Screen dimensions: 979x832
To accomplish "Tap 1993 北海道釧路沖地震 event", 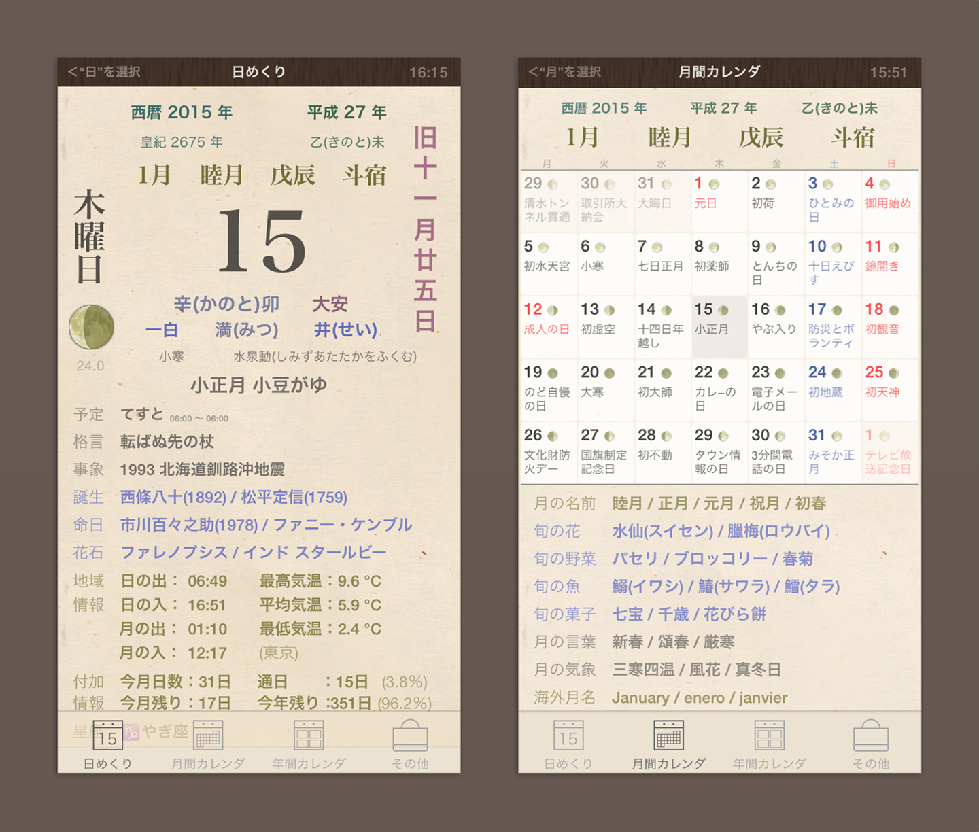I will (x=202, y=470).
